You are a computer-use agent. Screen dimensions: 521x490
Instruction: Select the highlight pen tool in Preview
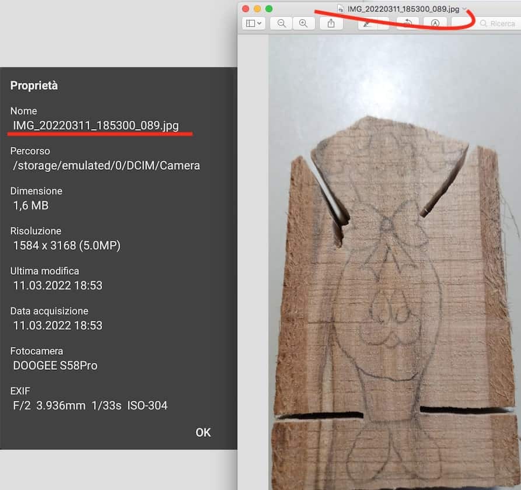(367, 23)
